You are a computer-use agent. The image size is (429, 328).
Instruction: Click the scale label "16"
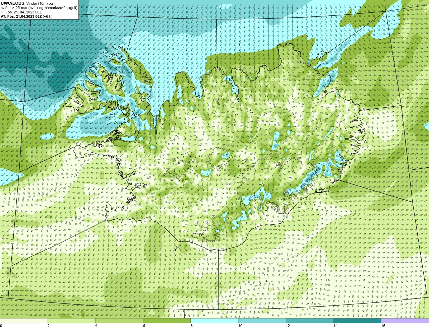coord(383,326)
